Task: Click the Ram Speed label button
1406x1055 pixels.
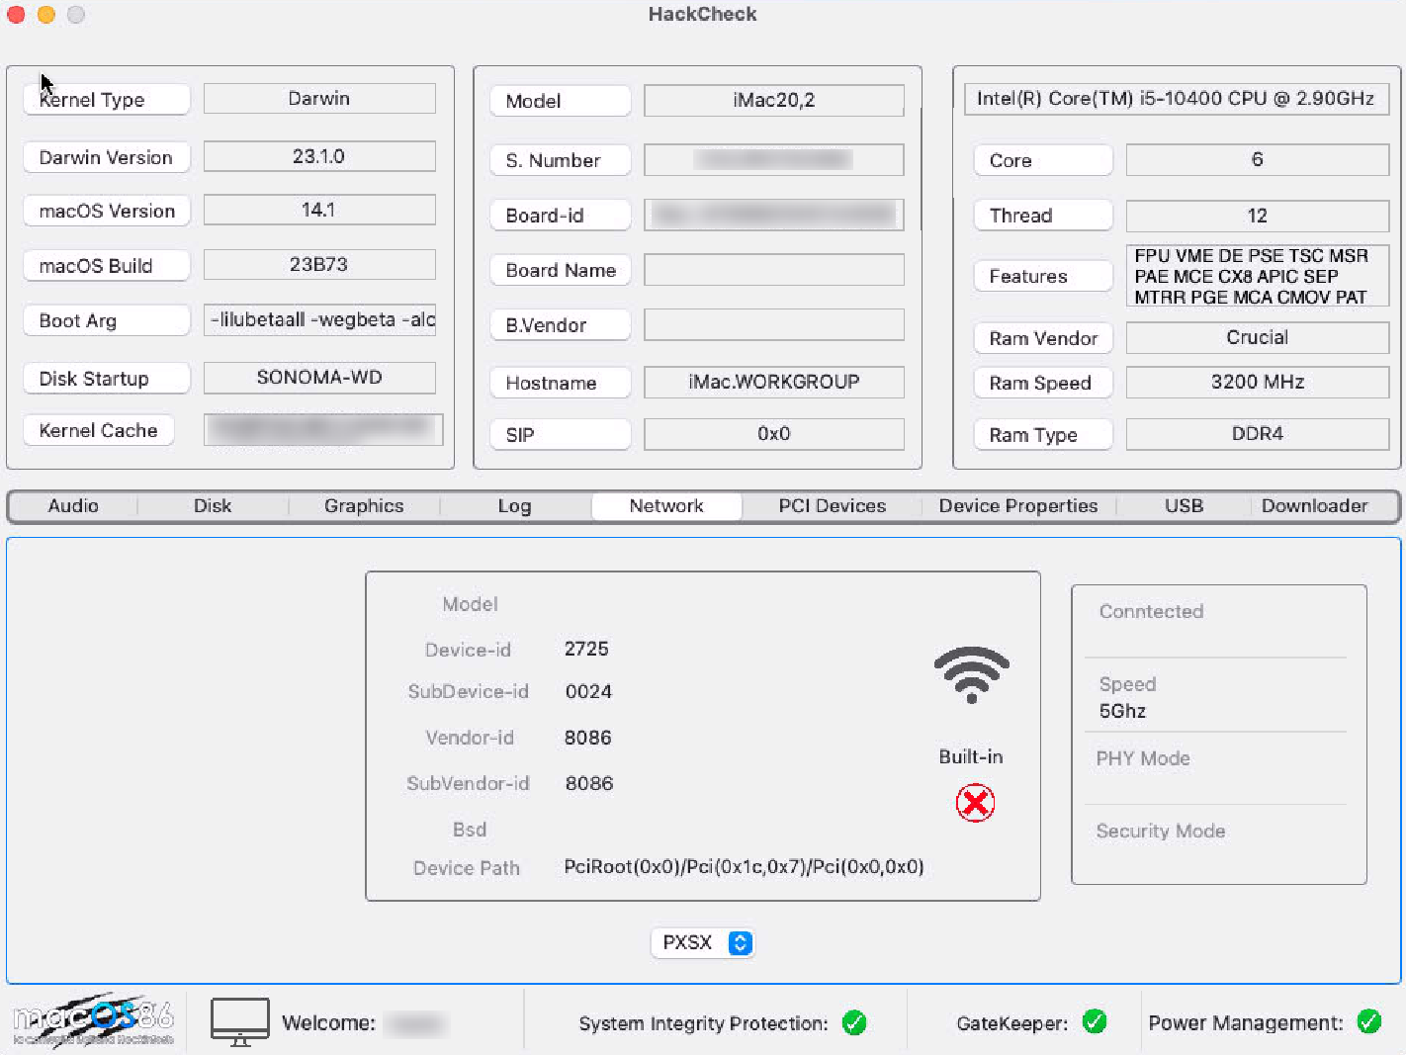Action: tap(1043, 383)
